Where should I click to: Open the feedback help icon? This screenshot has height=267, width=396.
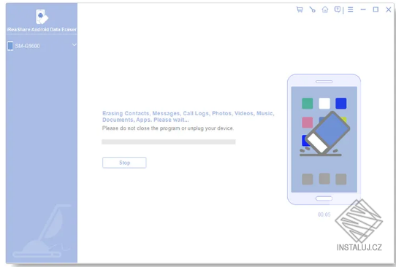tap(338, 9)
